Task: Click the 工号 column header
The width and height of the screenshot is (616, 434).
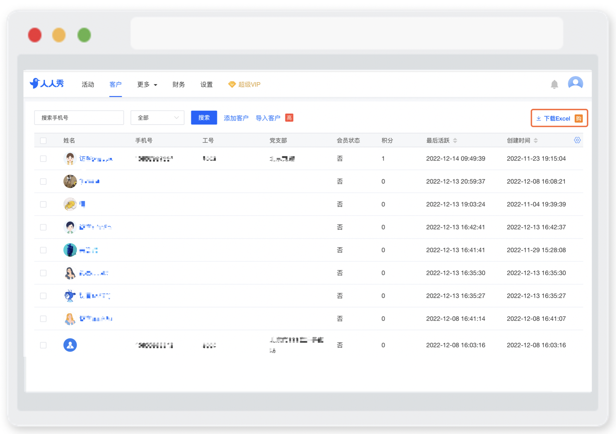Action: point(208,141)
